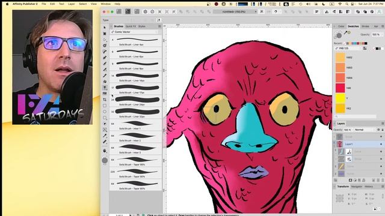Select the Rectangle shape tool
Viewport: 385px width, 216px height.
click(105, 106)
